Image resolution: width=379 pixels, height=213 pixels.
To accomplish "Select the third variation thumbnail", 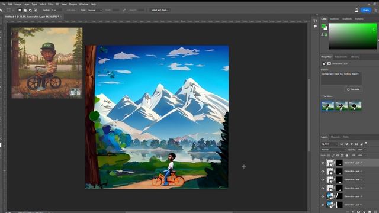I will coord(355,106).
